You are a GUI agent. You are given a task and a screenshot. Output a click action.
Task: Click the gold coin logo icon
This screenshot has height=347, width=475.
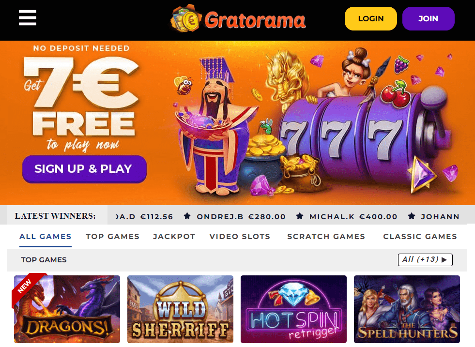[x=186, y=19]
